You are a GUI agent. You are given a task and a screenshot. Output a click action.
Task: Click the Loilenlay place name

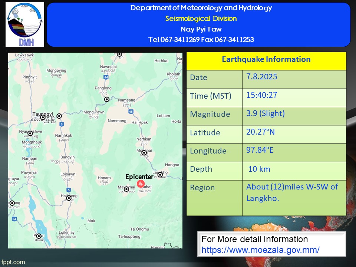pos(66,233)
